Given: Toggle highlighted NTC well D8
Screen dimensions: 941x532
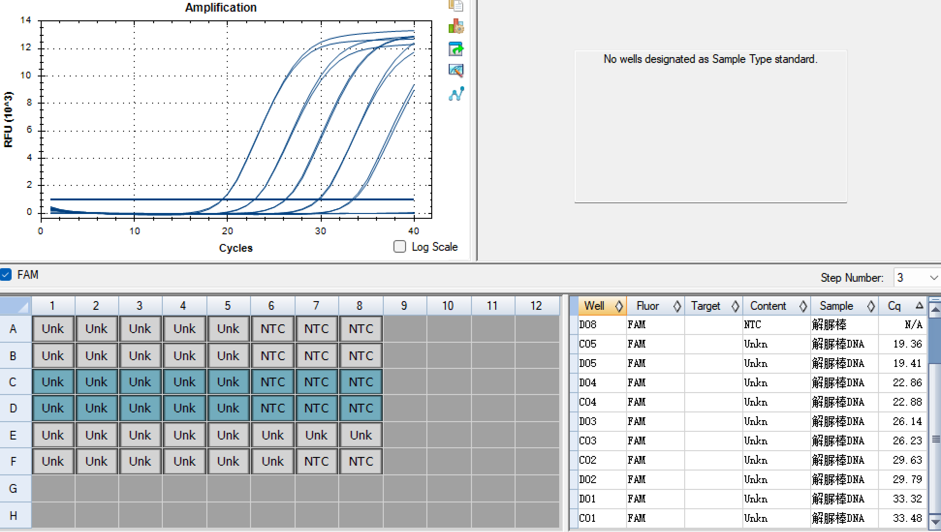Looking at the screenshot, I should click(x=361, y=409).
